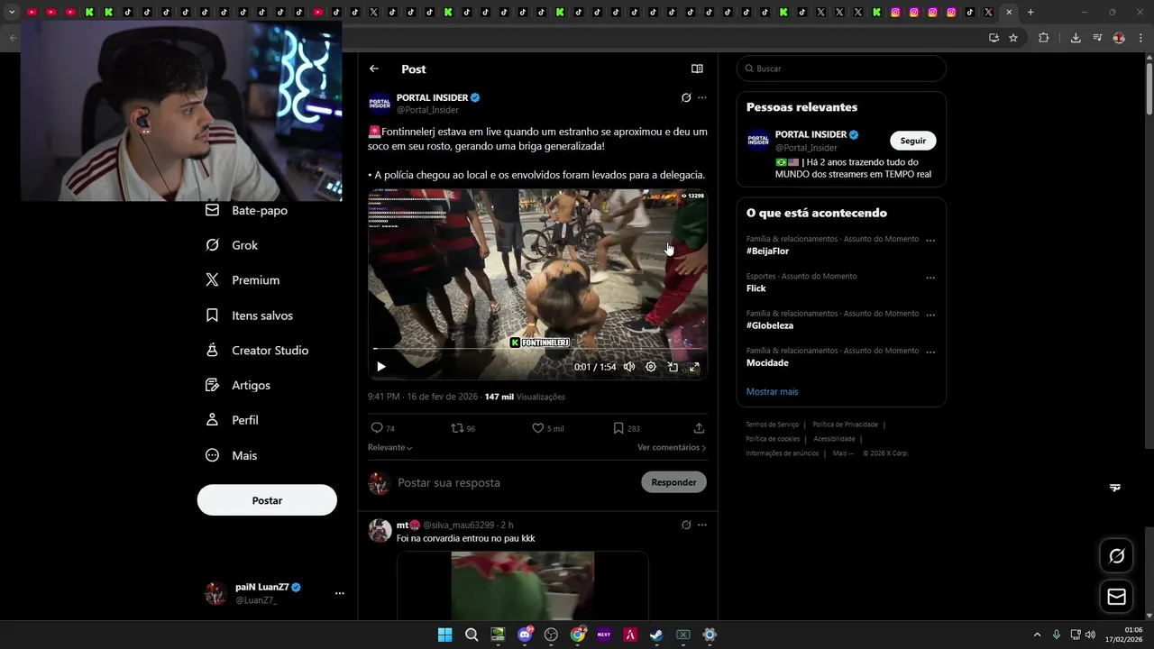
Task: Share the post via share icon
Action: point(699,428)
